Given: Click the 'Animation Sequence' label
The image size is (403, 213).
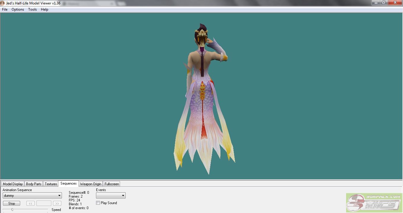Looking at the screenshot, I should click(x=17, y=190).
